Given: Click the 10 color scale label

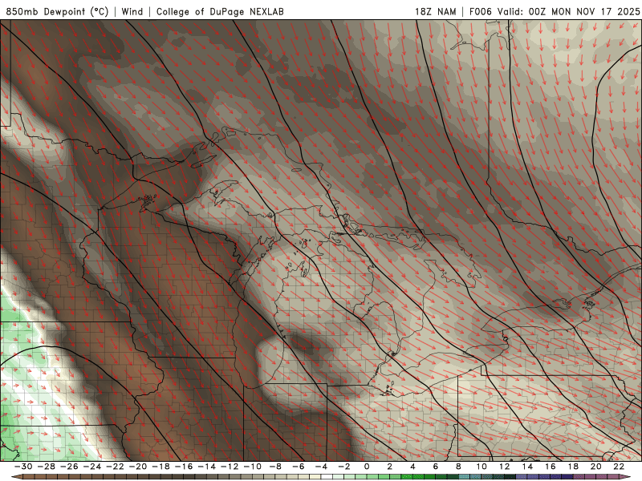Looking at the screenshot, I should coord(481,467).
